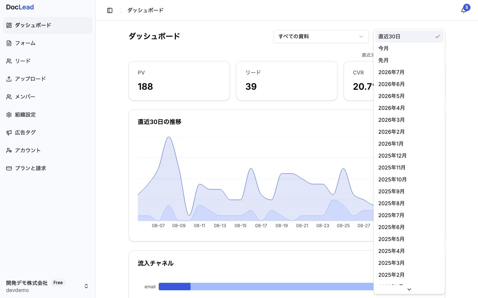Choose 2025年3月 from the list
Screen dimensions: 478x298
pyautogui.click(x=409, y=263)
